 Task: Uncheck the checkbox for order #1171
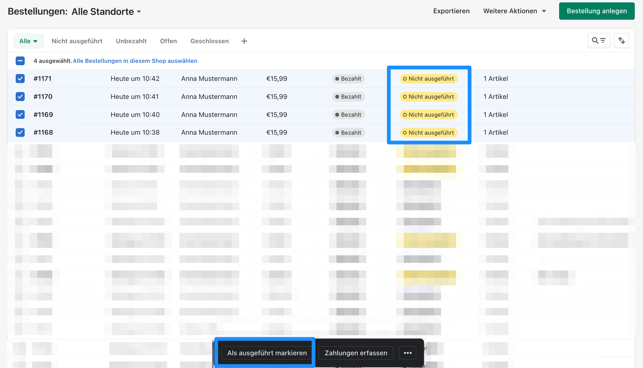[x=20, y=78]
